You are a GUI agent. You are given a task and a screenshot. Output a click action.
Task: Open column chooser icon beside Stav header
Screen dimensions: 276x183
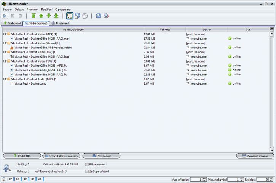point(271,29)
